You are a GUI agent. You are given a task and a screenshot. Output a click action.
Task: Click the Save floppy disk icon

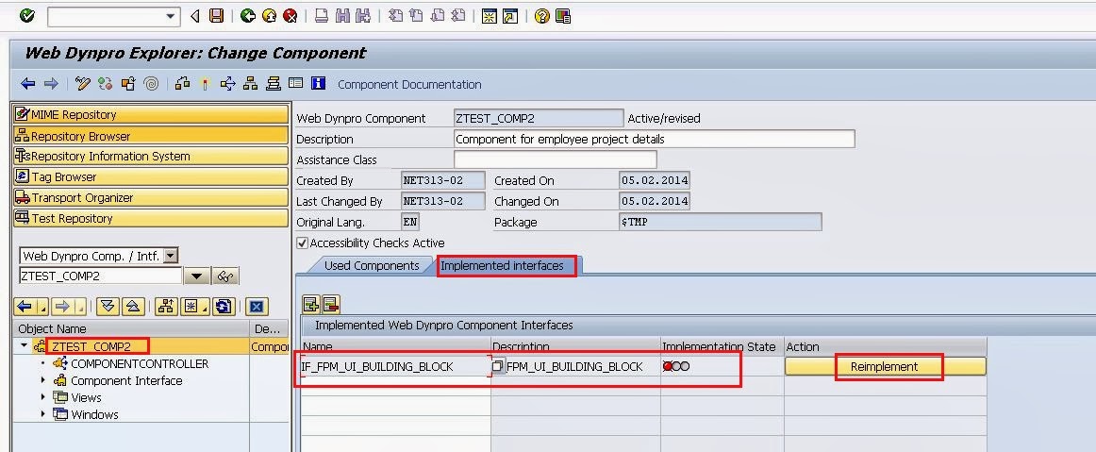(x=217, y=16)
